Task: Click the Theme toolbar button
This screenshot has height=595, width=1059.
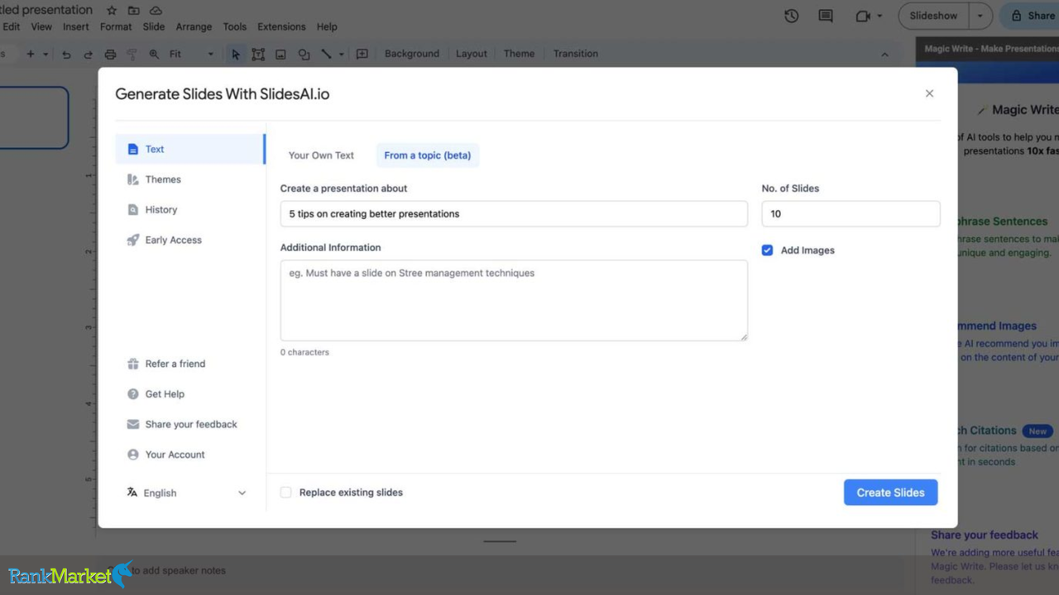Action: (519, 54)
